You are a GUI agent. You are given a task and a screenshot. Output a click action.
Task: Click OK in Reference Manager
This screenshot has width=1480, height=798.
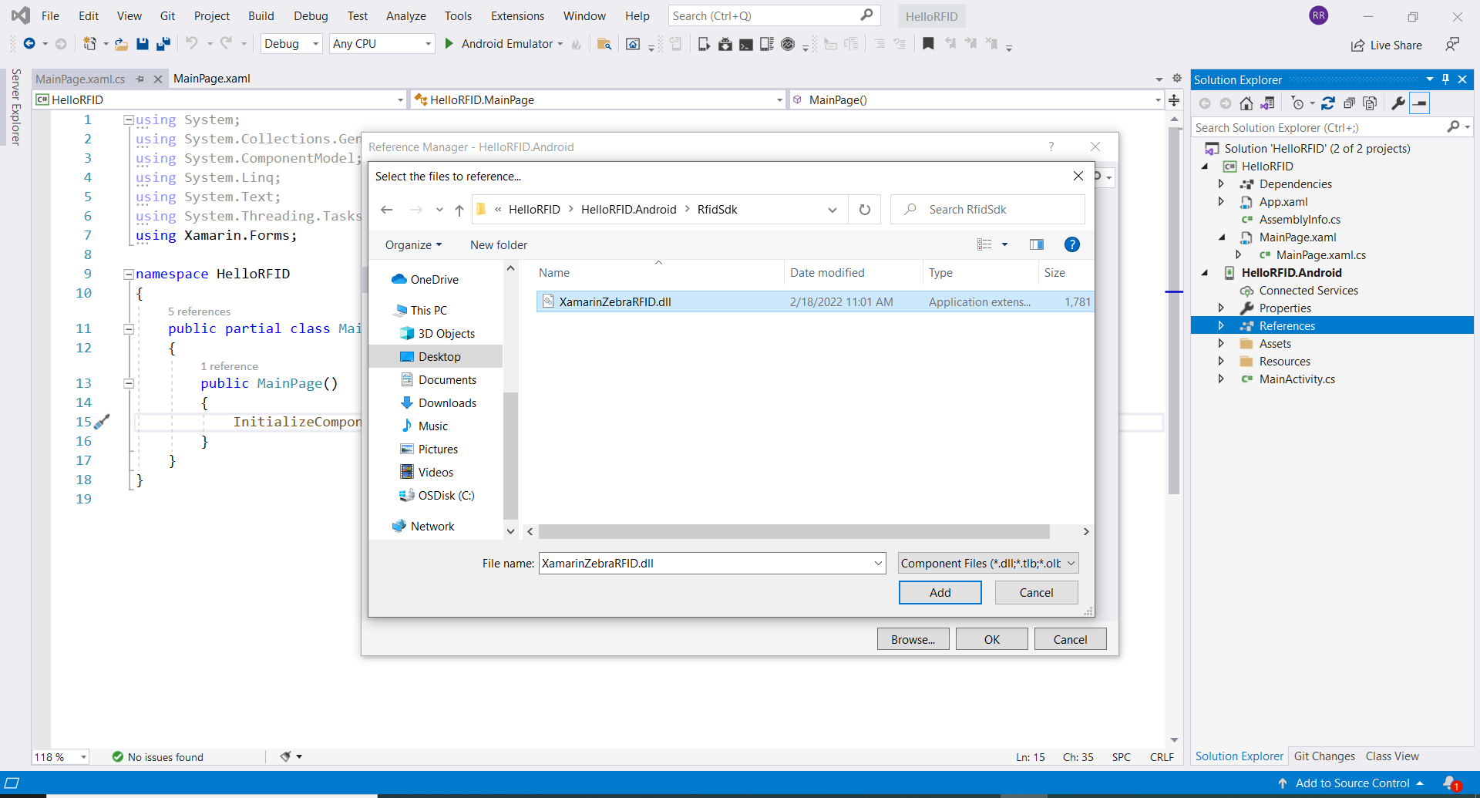pos(991,639)
